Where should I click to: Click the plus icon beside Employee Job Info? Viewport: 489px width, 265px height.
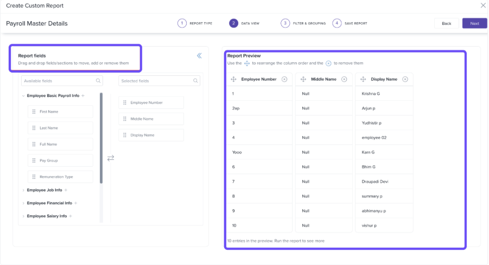[x=66, y=190]
